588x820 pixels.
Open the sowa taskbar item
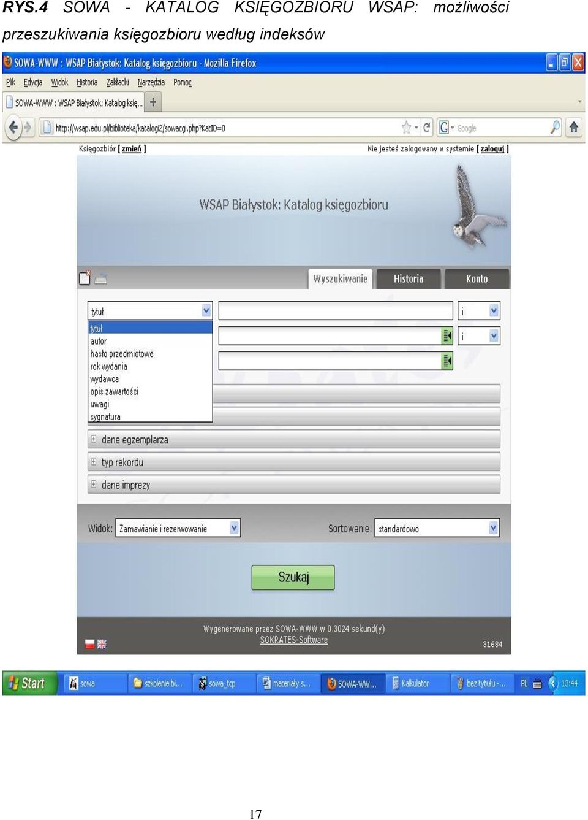coord(96,683)
